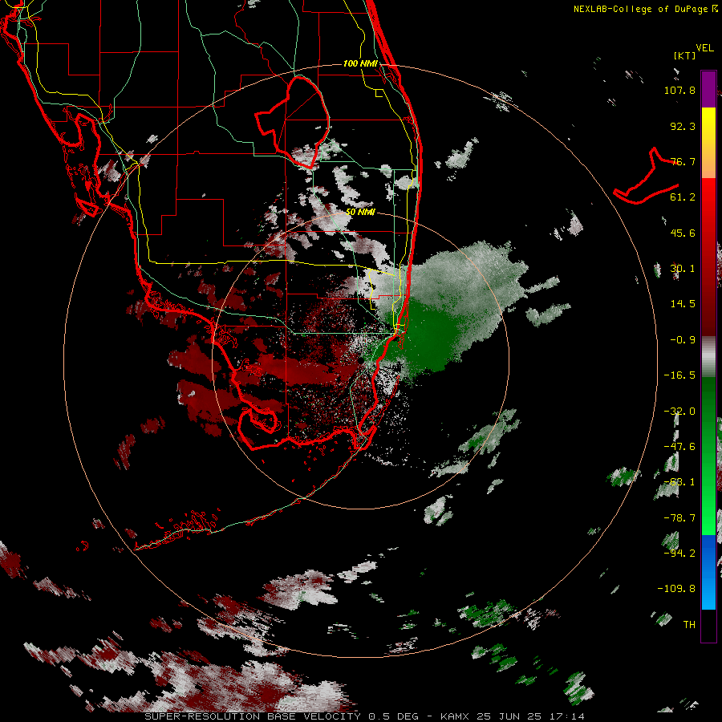Select the 45.6 velocity scale value
Screen dimensions: 722x722
(683, 233)
